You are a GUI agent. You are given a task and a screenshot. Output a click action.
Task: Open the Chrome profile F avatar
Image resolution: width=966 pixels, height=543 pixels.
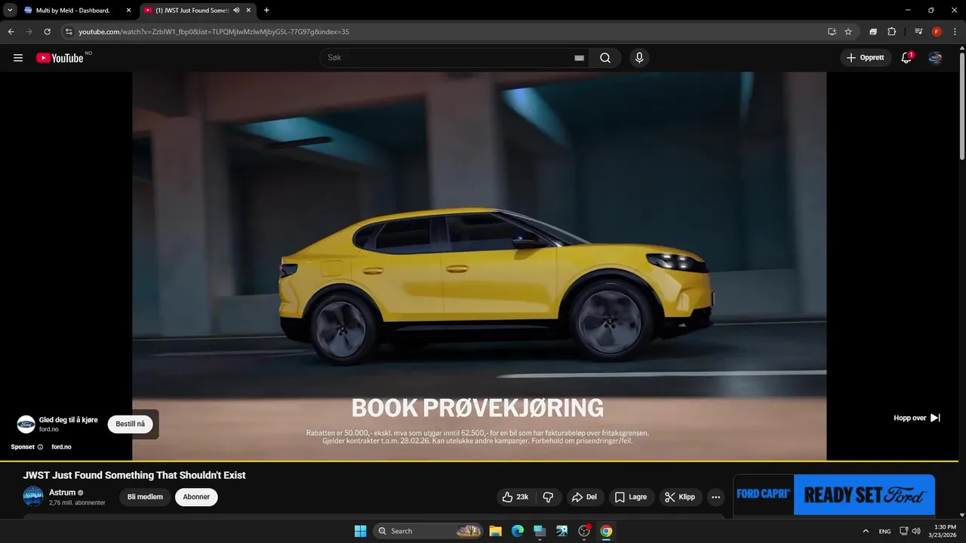pos(937,32)
